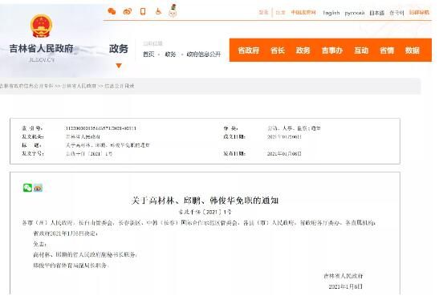
Task: Select the 互动 navigation item
Action: click(x=361, y=51)
